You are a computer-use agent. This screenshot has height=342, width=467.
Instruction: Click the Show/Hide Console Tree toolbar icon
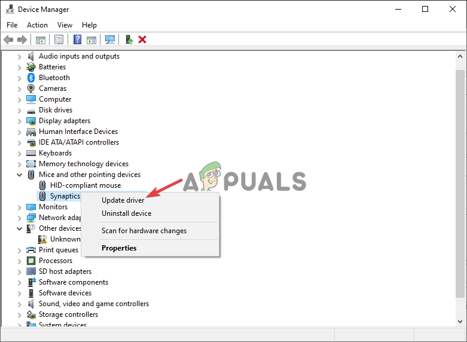tap(41, 39)
